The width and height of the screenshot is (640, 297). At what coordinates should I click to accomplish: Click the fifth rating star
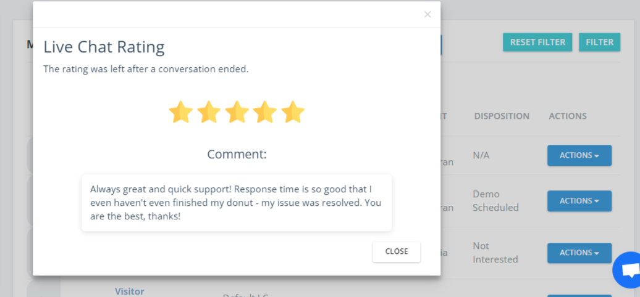click(x=293, y=112)
